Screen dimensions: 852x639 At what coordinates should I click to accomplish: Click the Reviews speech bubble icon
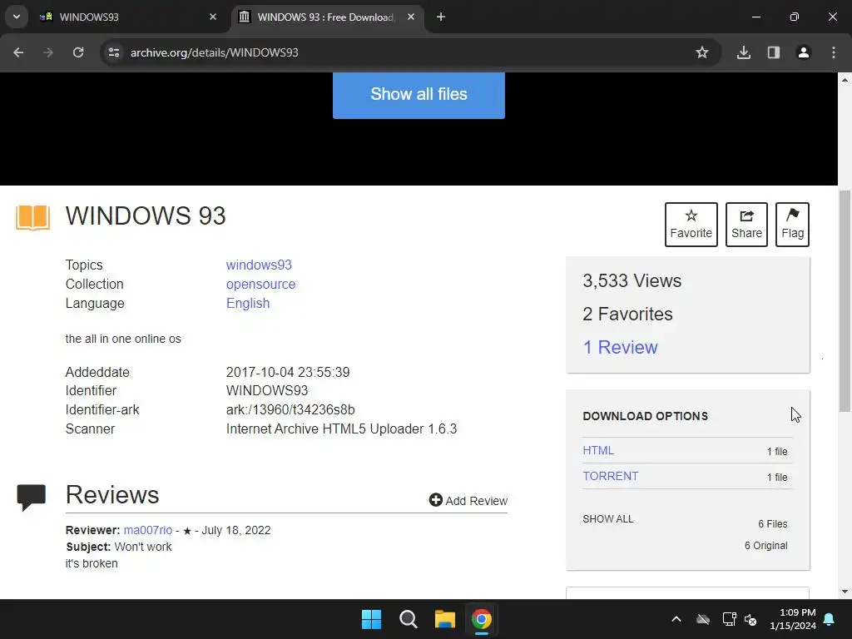pos(31,498)
